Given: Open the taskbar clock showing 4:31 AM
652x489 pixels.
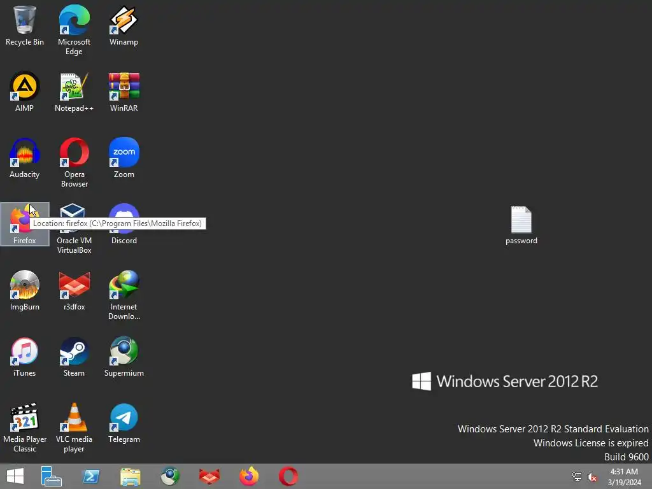Looking at the screenshot, I should click(x=624, y=476).
